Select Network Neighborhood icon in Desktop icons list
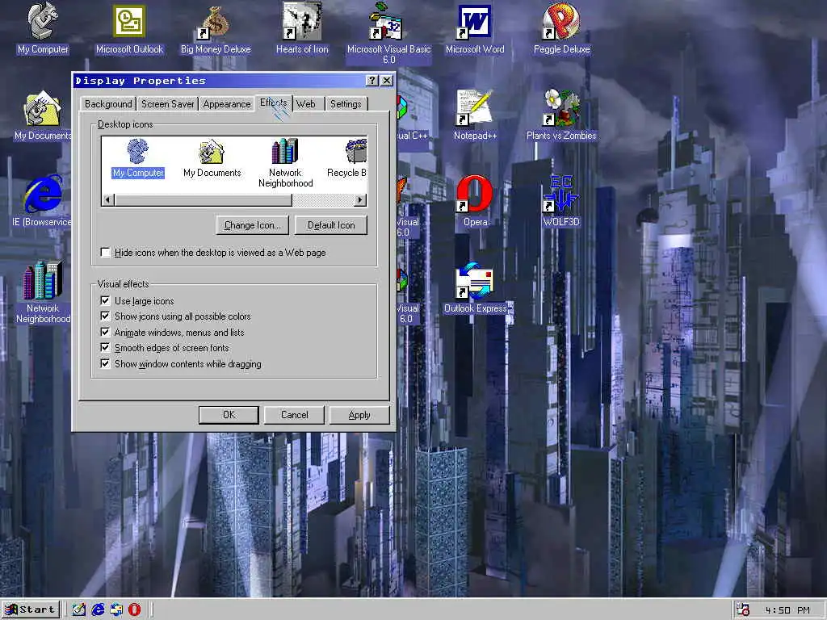Screen dimensions: 827x620 tap(285, 163)
